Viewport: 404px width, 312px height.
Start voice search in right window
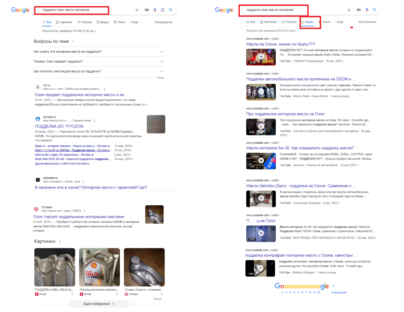(367, 10)
